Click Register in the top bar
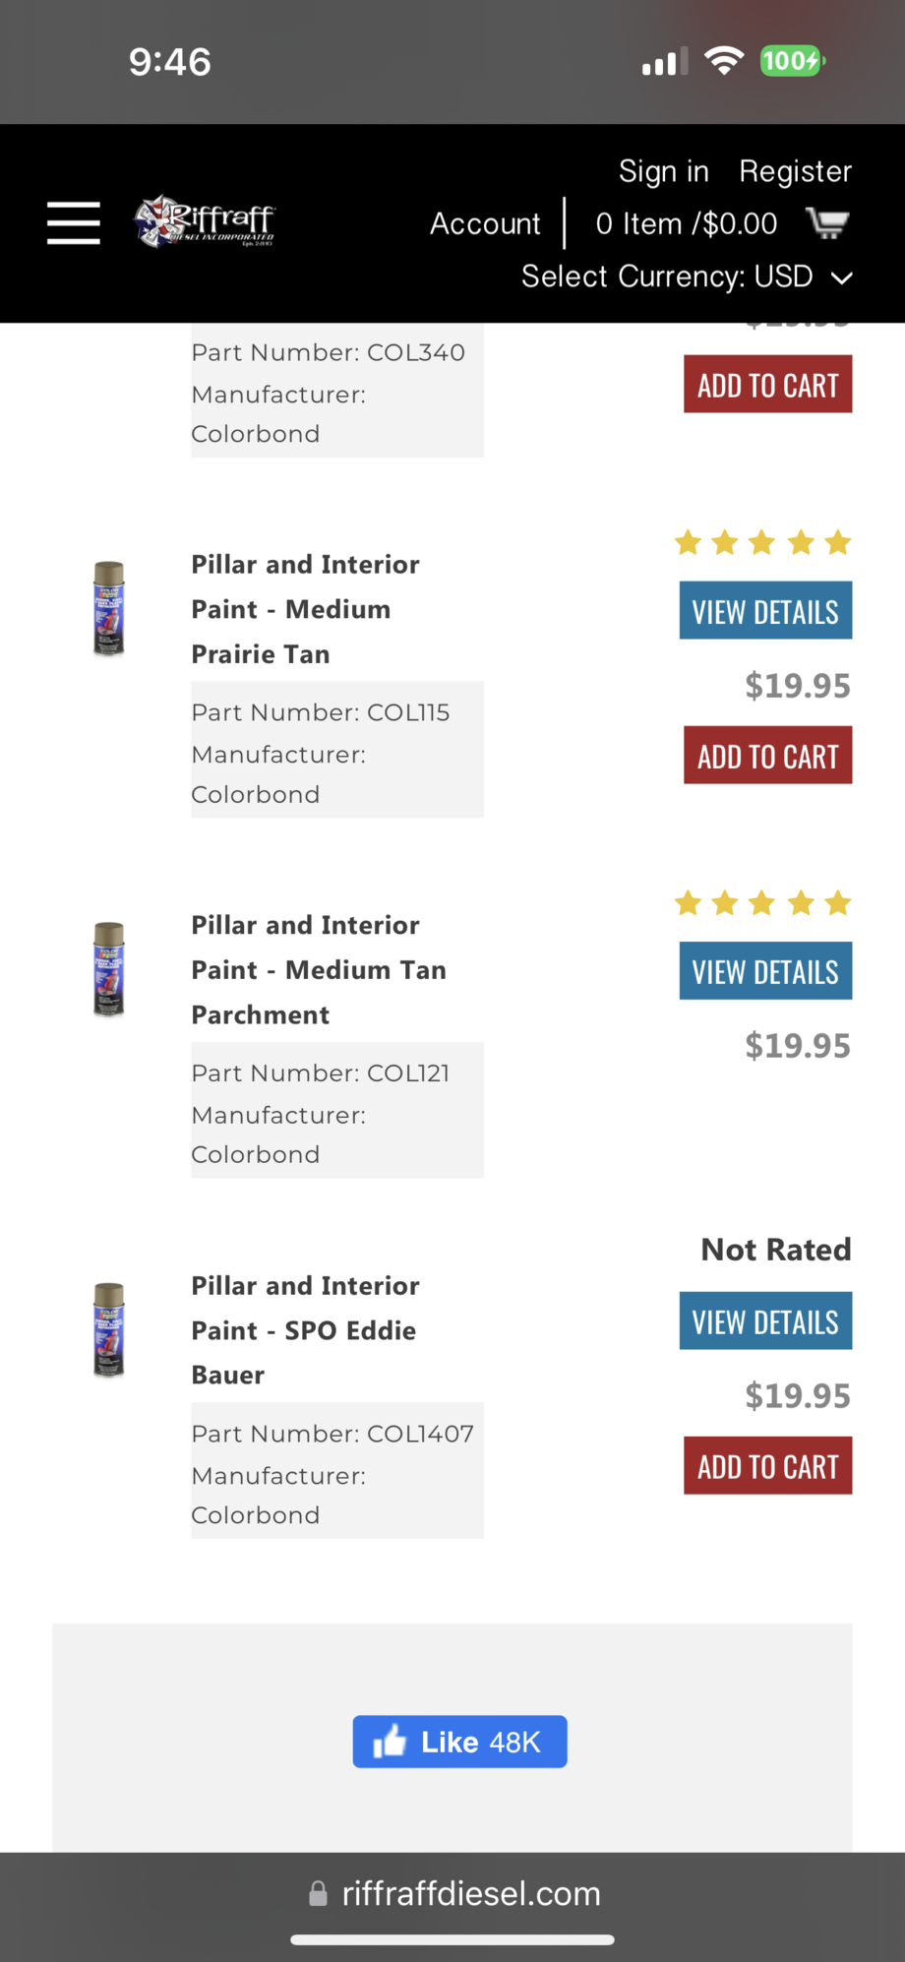905x1962 pixels. click(795, 170)
